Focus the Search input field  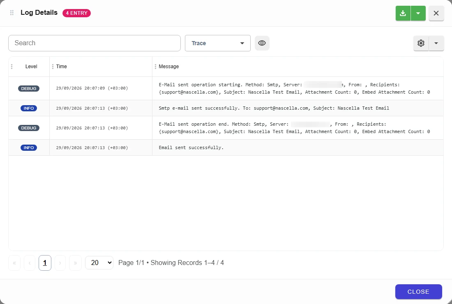[95, 43]
